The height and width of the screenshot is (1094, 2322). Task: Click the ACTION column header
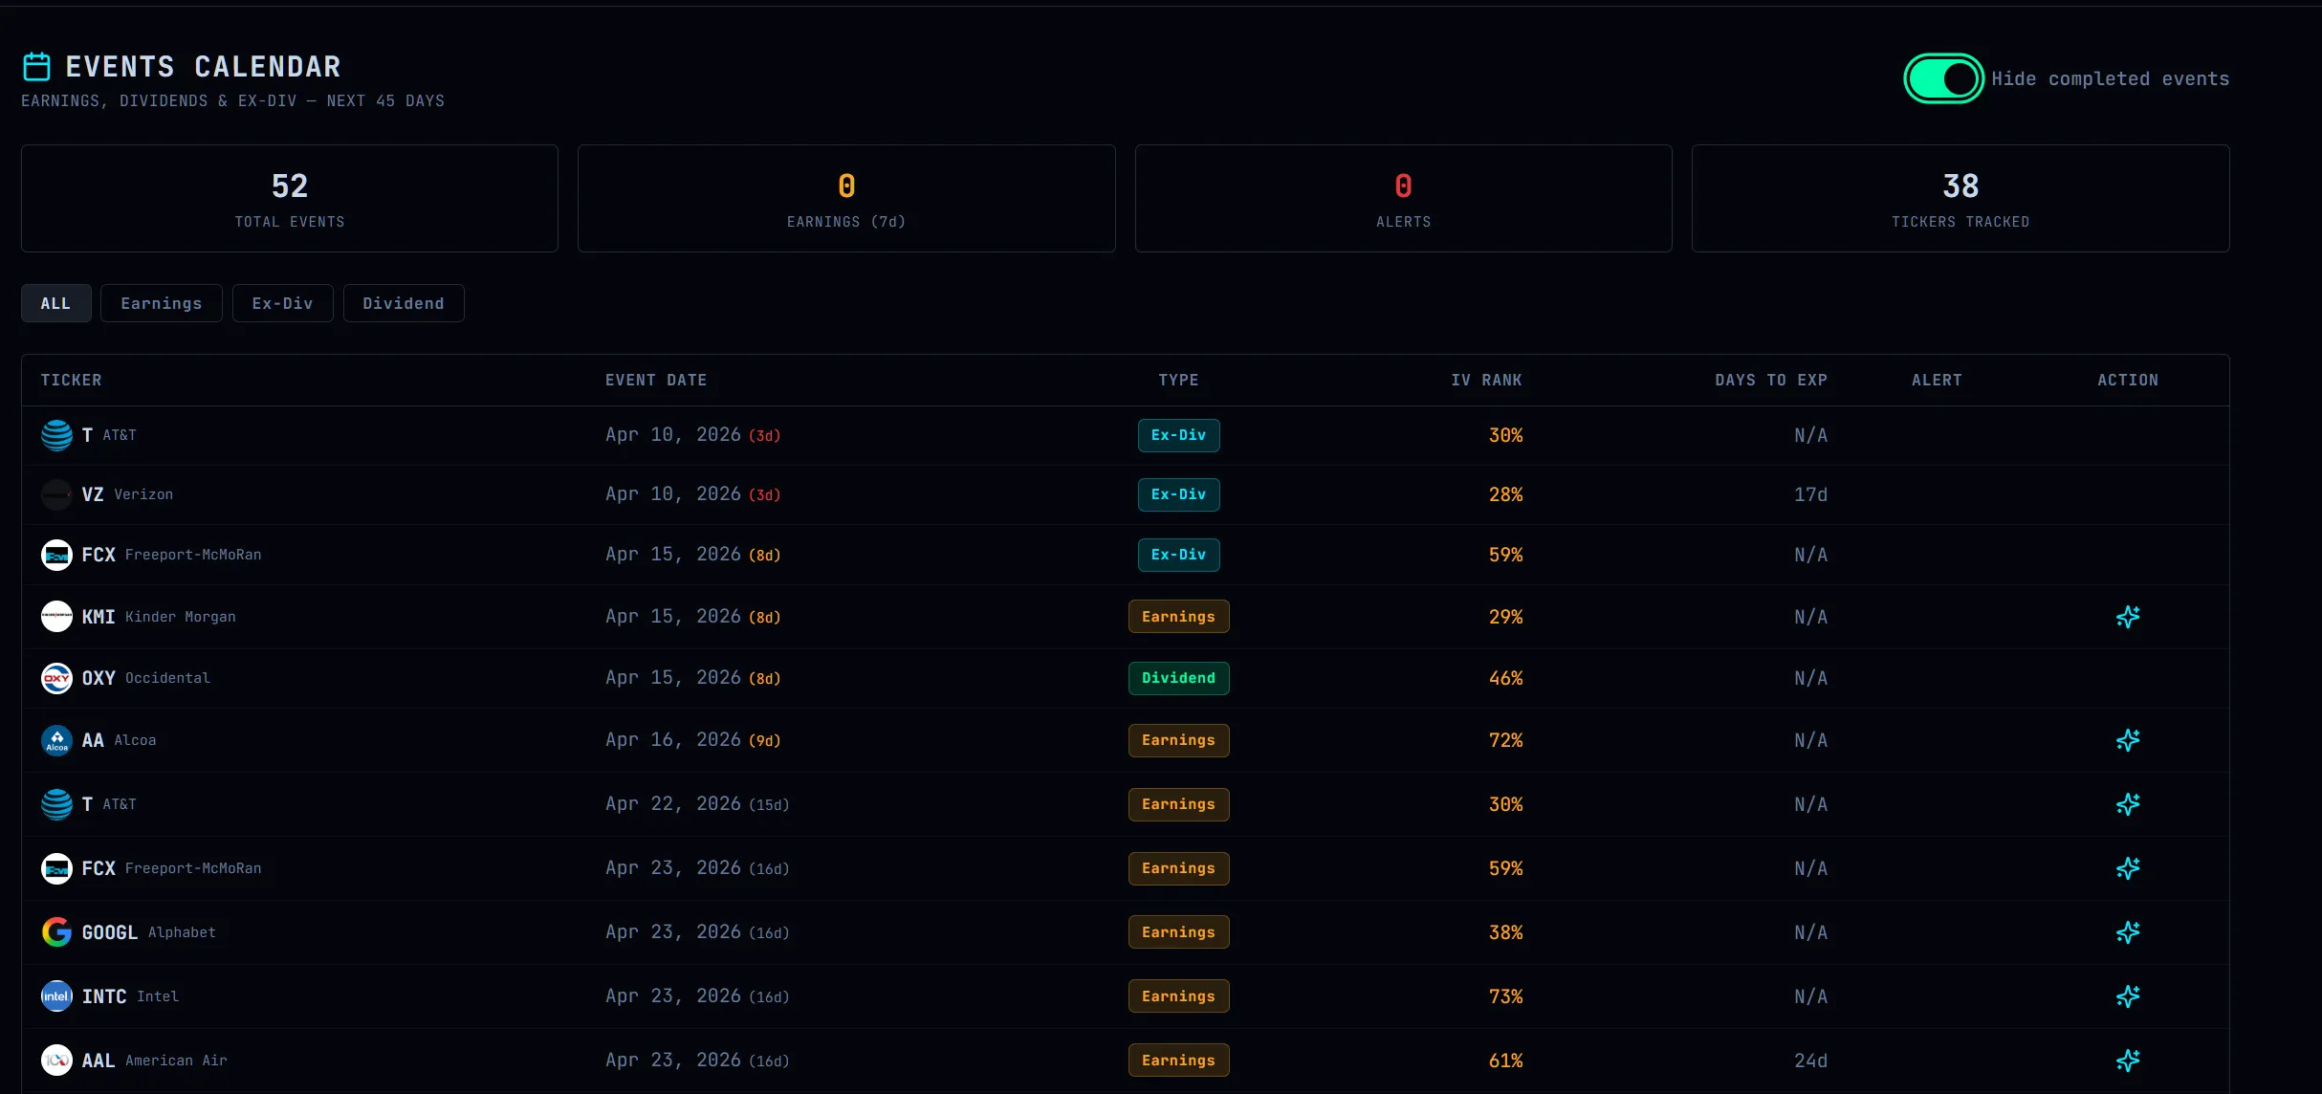pyautogui.click(x=2128, y=381)
